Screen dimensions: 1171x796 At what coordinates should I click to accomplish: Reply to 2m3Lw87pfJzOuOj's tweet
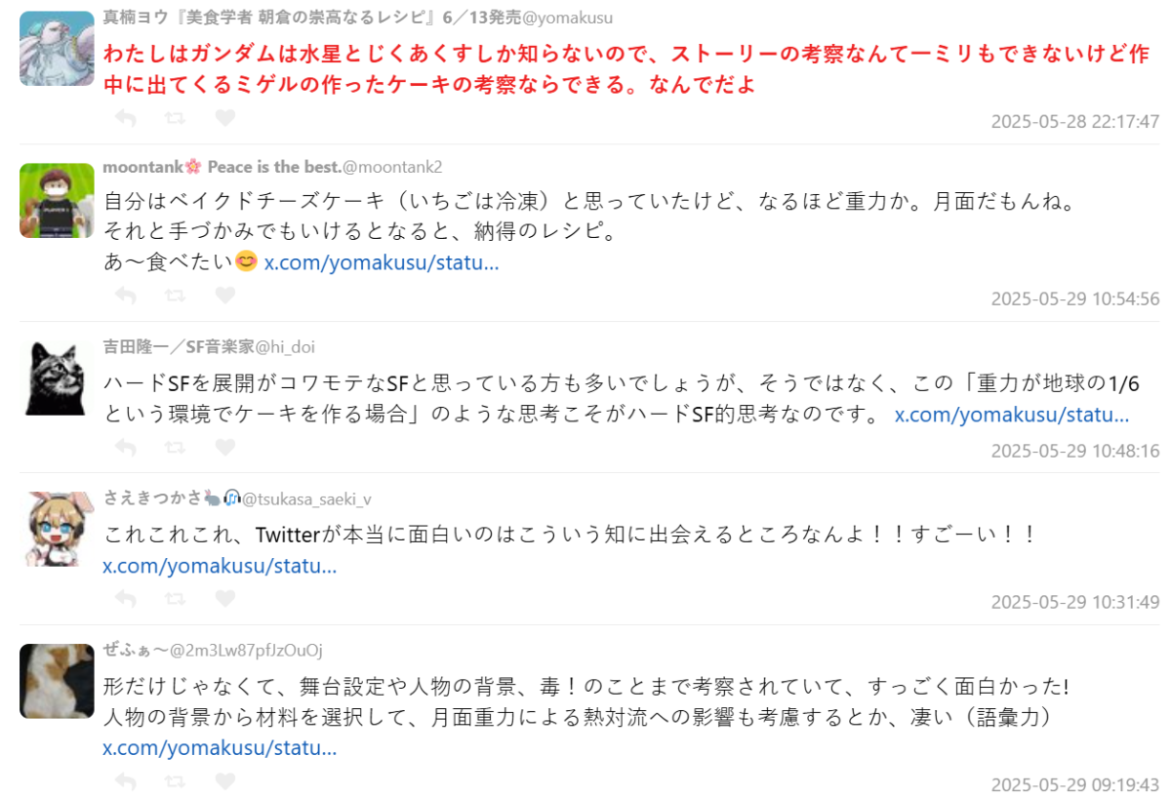(x=125, y=780)
